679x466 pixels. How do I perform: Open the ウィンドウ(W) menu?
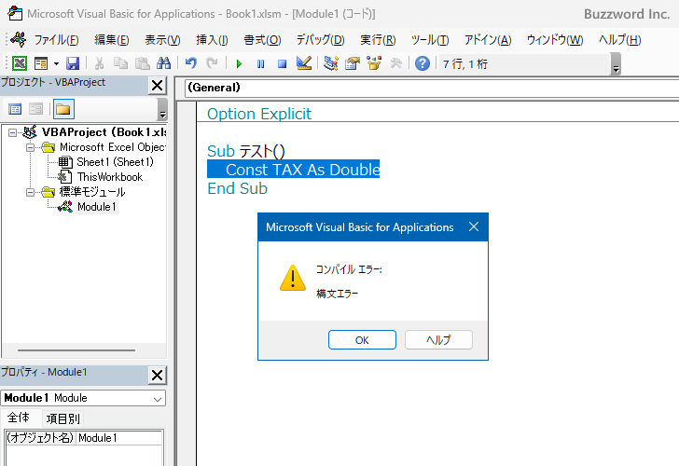555,40
